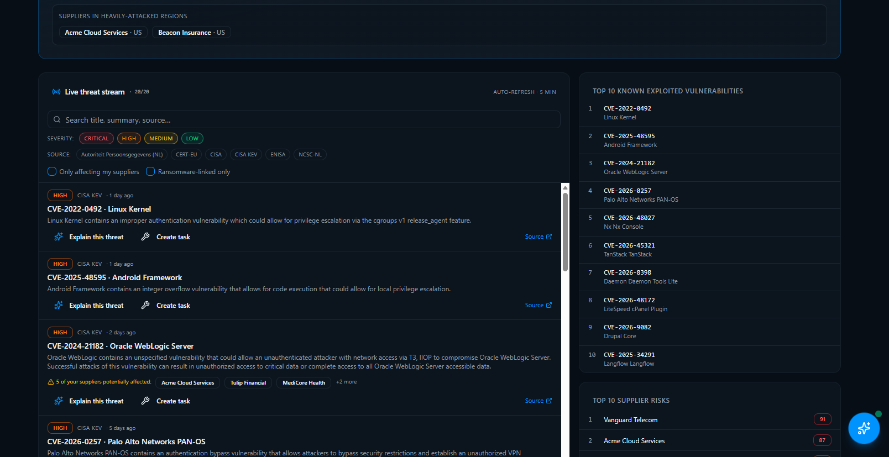Screen dimensions: 889x457
Task: Click the search magnifier icon
Action: pyautogui.click(x=57, y=119)
